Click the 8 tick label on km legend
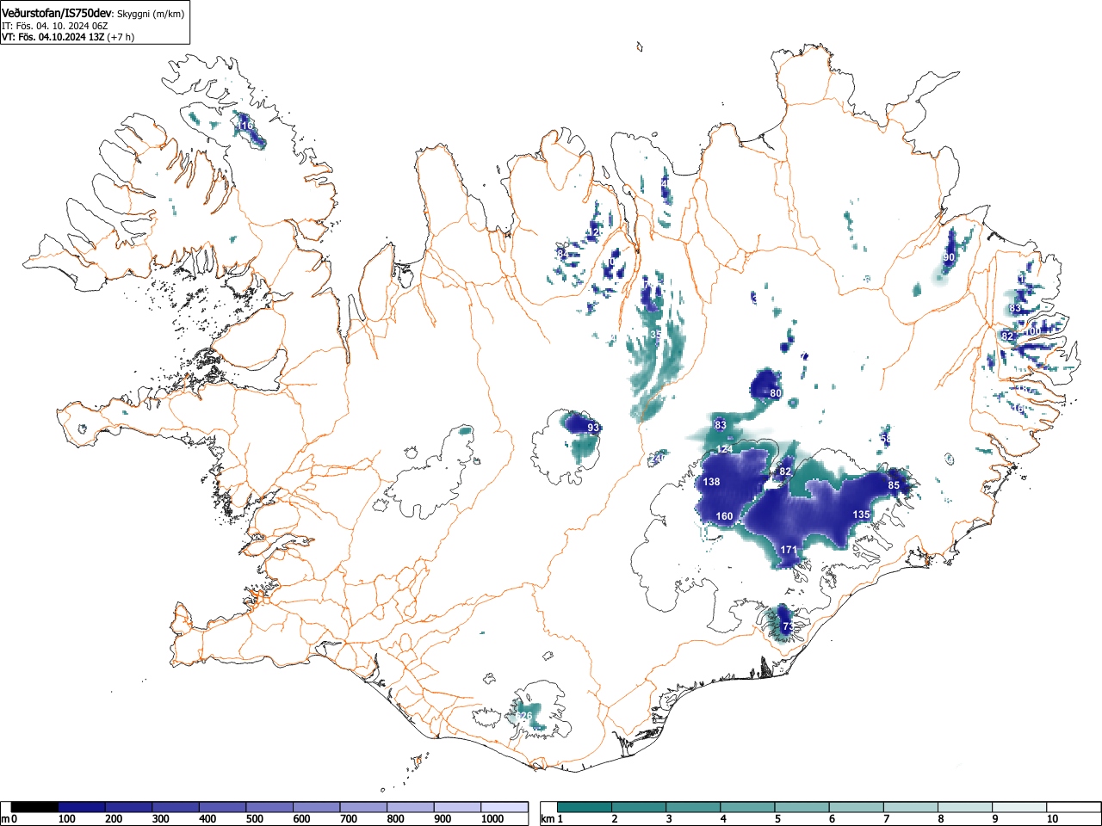 point(941,819)
